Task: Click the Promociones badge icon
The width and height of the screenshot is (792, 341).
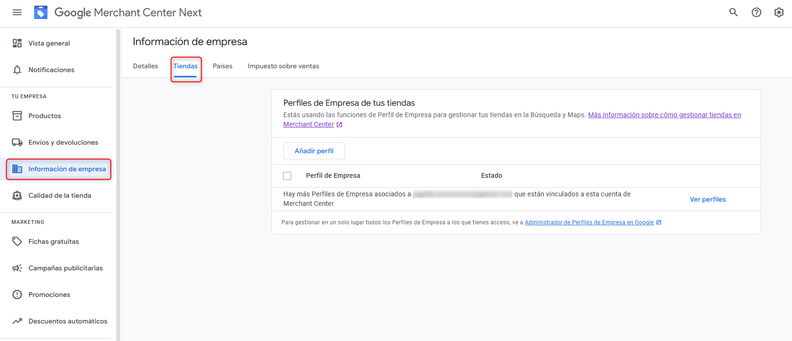Action: [x=17, y=295]
